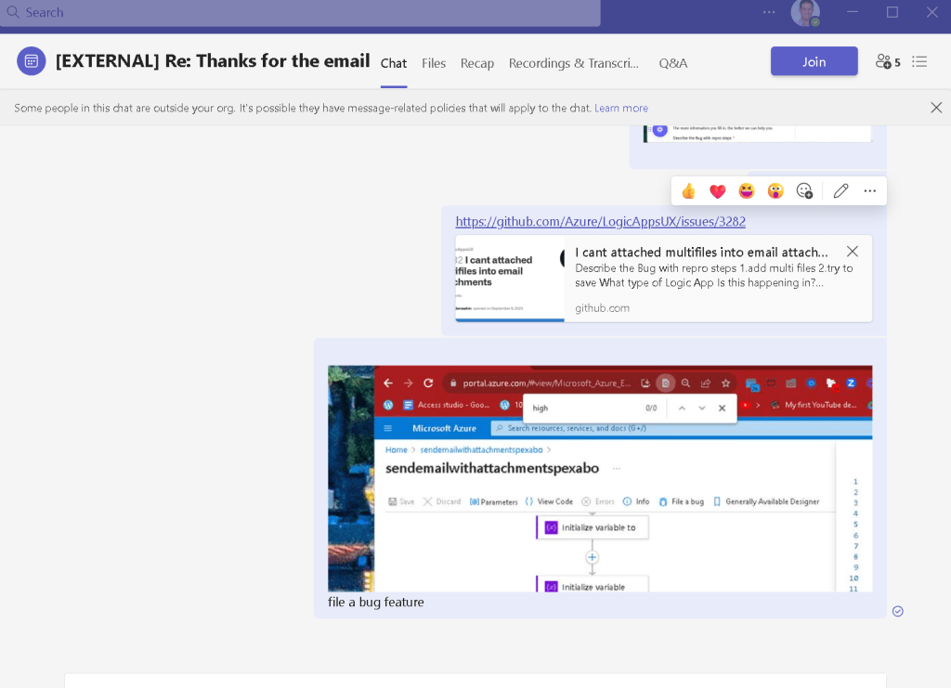This screenshot has width=951, height=688.
Task: Open the Recap tab
Action: 476,63
